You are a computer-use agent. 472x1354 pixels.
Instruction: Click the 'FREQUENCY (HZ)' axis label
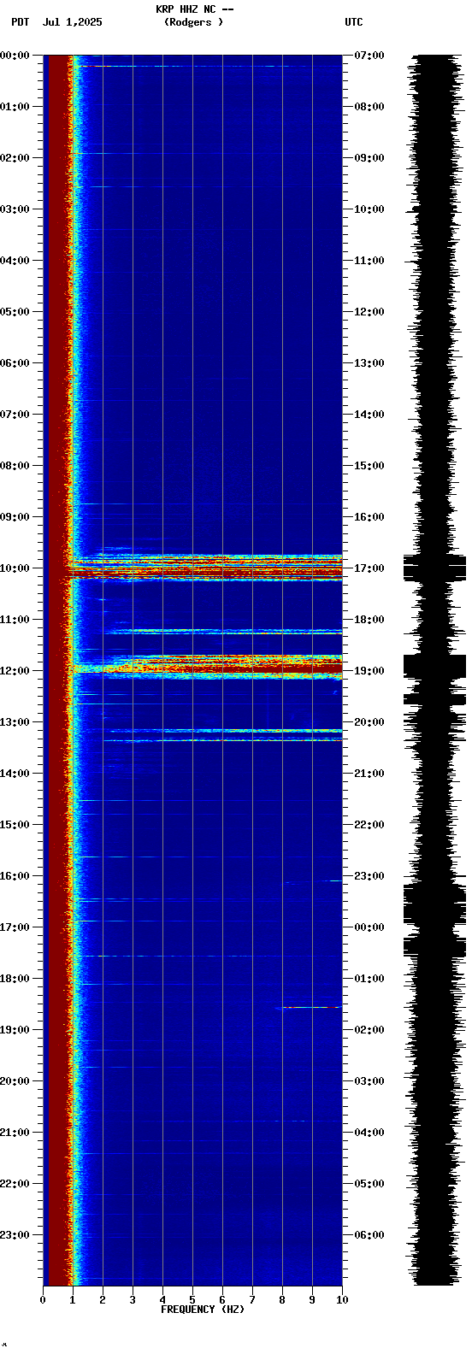tap(203, 1310)
